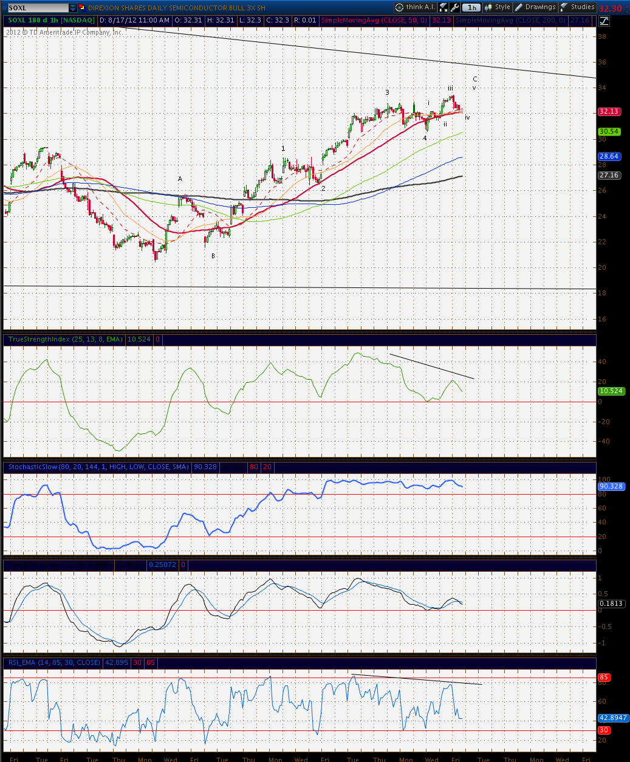Open the Drawings menu

pyautogui.click(x=535, y=7)
